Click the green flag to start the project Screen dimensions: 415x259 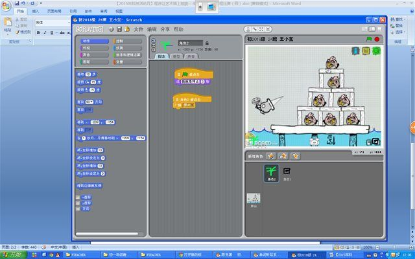(368, 39)
